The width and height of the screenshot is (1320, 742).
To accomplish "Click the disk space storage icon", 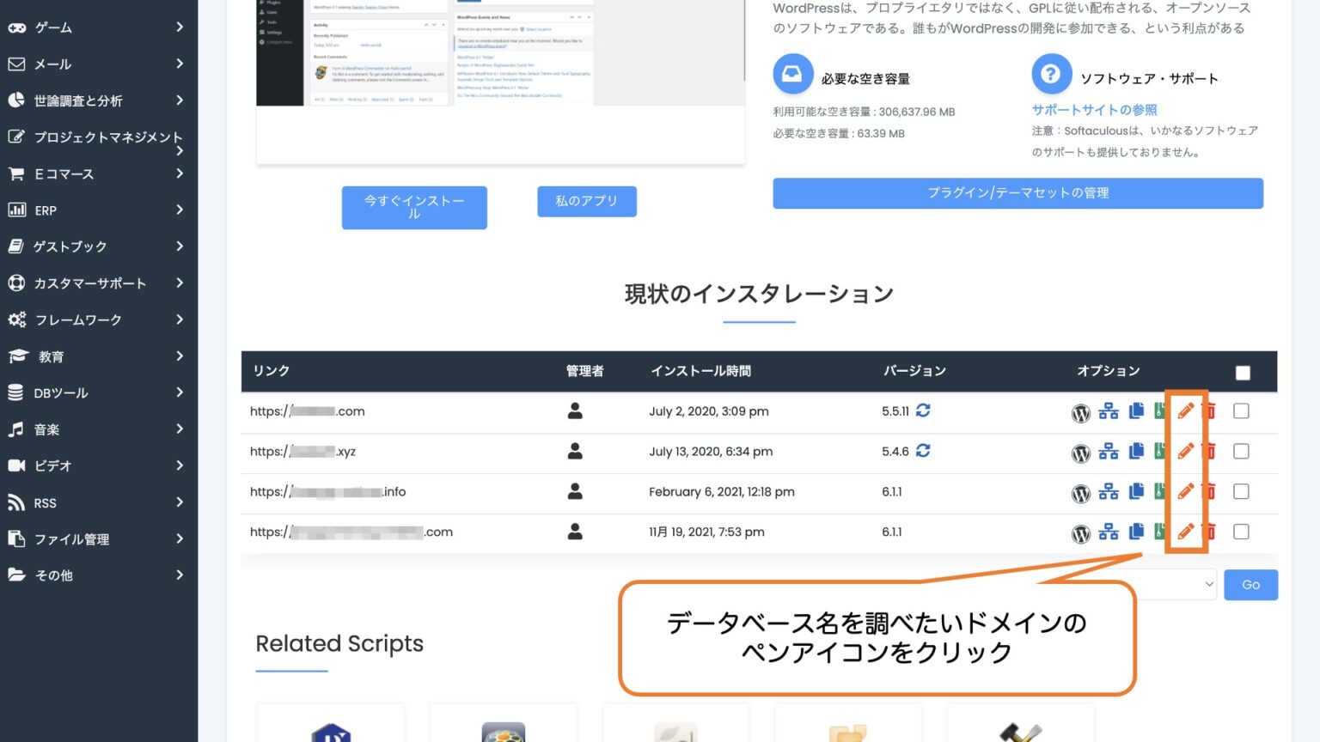I will [x=792, y=74].
